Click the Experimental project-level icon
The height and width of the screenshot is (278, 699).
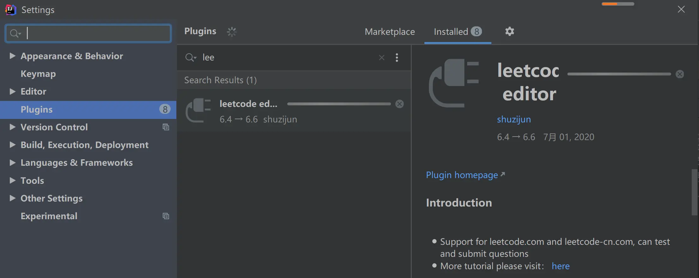pyautogui.click(x=166, y=216)
